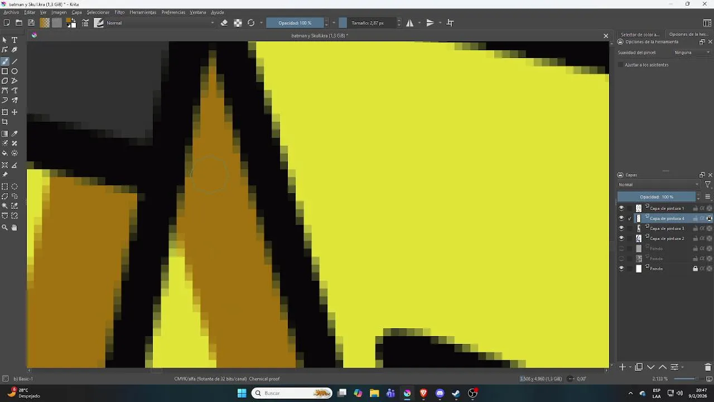Select the Zoom magnifier tool

5,228
